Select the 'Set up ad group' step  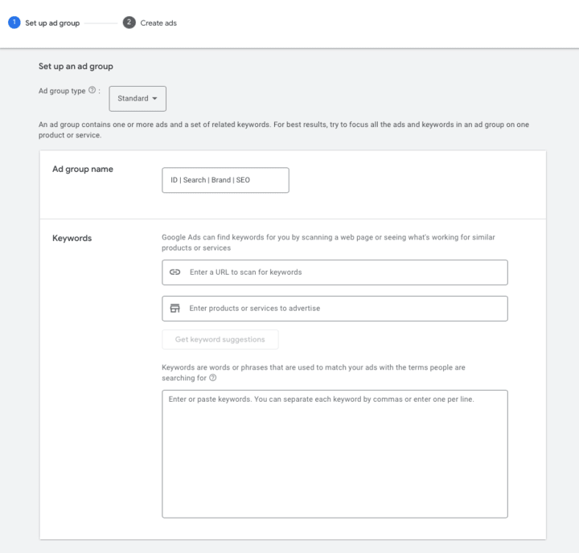click(52, 23)
